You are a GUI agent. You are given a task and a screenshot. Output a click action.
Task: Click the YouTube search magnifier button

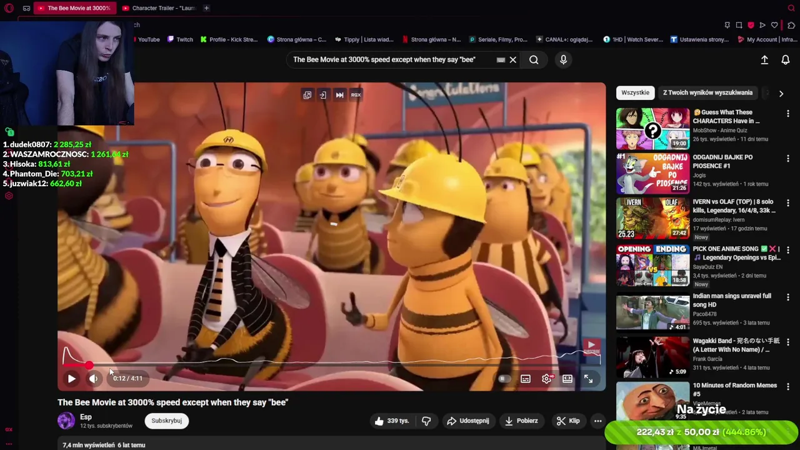534,60
